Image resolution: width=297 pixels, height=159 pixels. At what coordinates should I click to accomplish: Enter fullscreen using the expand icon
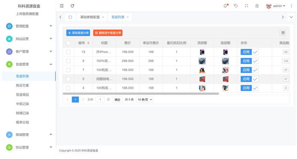pos(246,6)
